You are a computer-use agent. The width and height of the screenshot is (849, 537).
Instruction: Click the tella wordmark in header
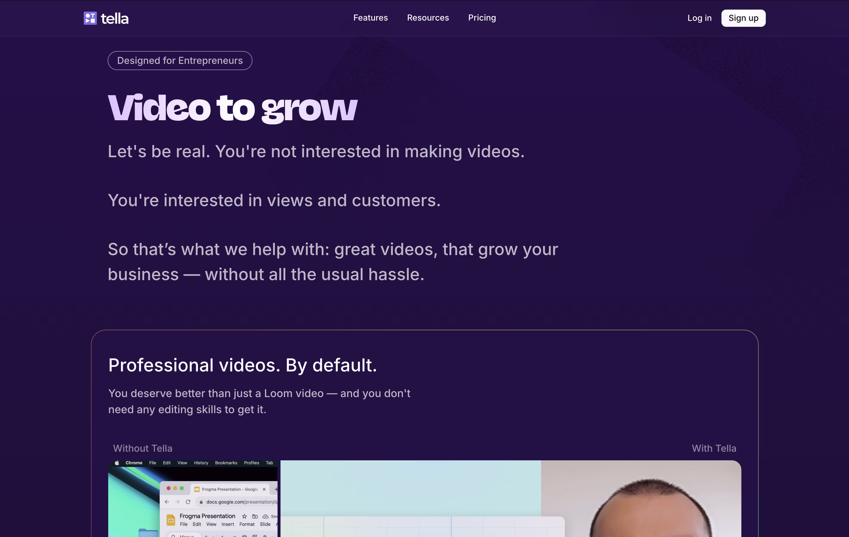tap(114, 19)
